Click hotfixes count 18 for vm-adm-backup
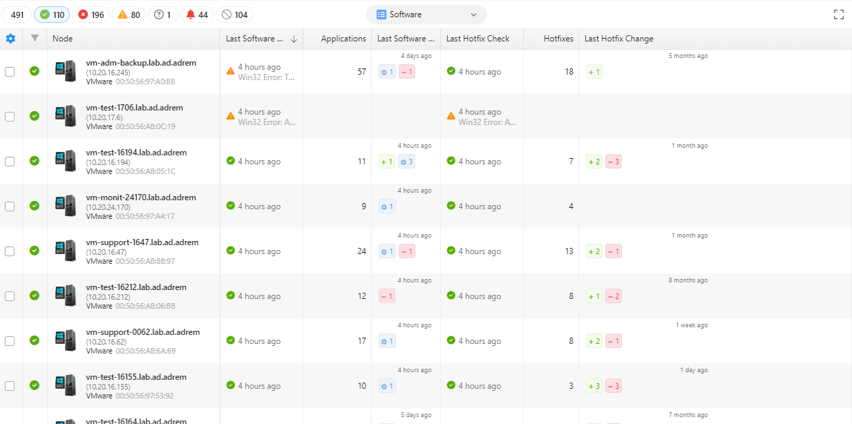 click(569, 72)
